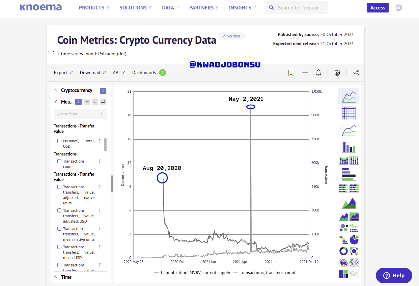Select the line chart type icon
The width and height of the screenshot is (419, 286).
[349, 96]
